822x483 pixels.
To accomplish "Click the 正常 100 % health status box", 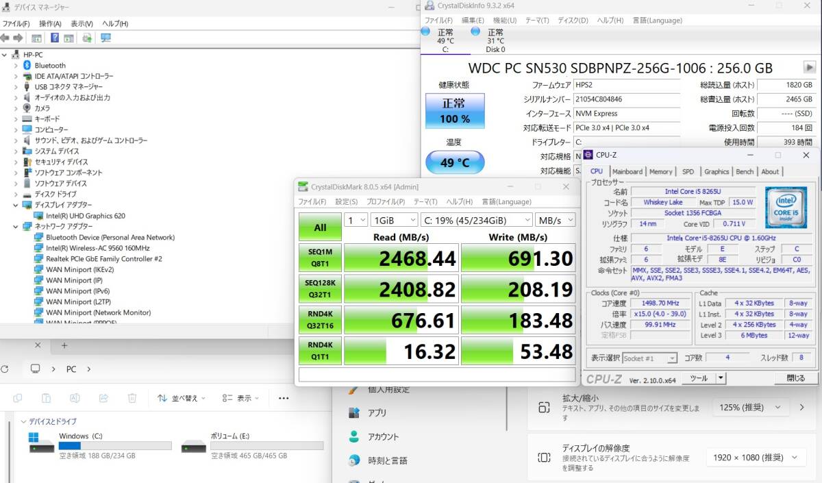I will click(x=454, y=111).
